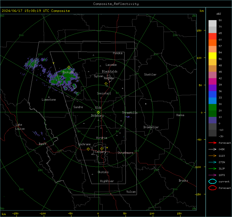Click the Okotoks town label
Screen dimensions: 232x217
(x=103, y=172)
